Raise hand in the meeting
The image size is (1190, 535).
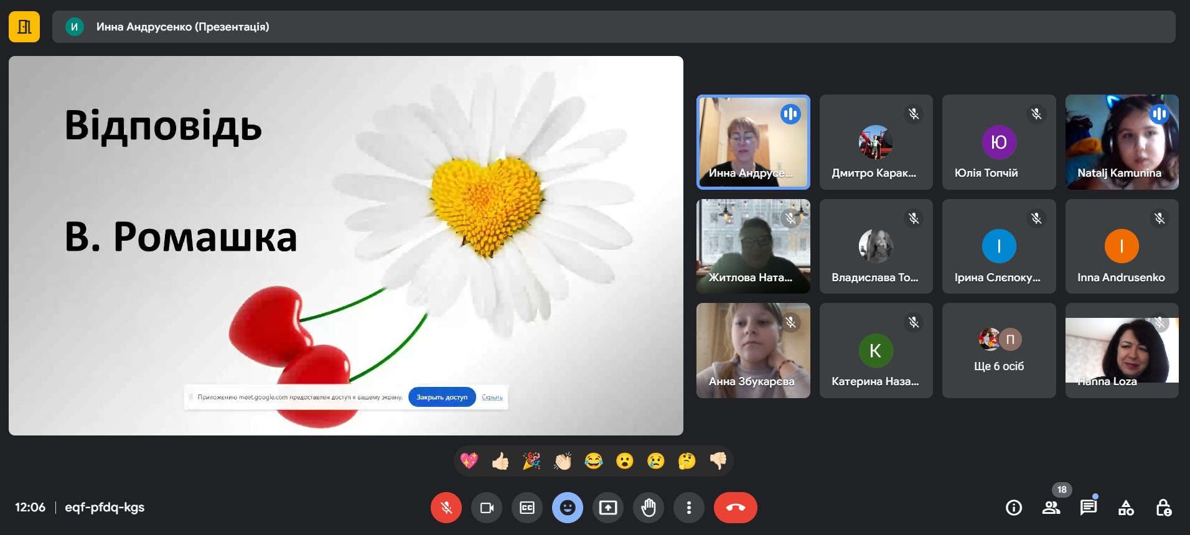(649, 508)
